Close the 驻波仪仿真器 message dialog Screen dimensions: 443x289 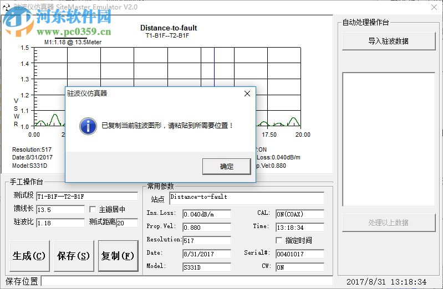coord(247,94)
